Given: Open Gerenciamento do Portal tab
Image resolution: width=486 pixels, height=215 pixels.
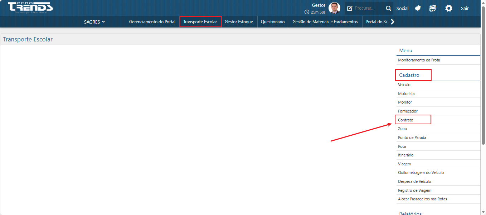Looking at the screenshot, I should point(152,22).
